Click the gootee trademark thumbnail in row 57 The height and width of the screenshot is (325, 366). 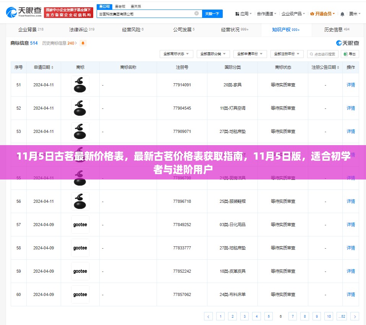click(80, 225)
